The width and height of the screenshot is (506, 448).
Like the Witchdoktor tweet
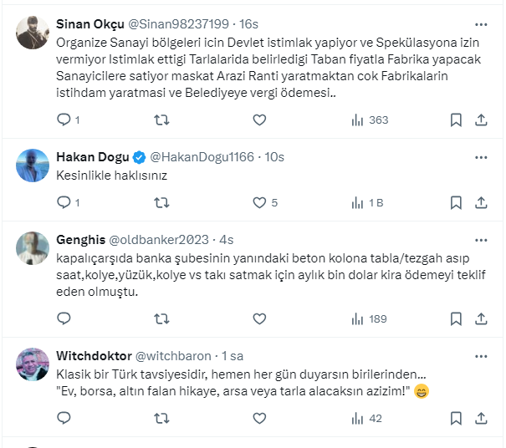(x=259, y=418)
